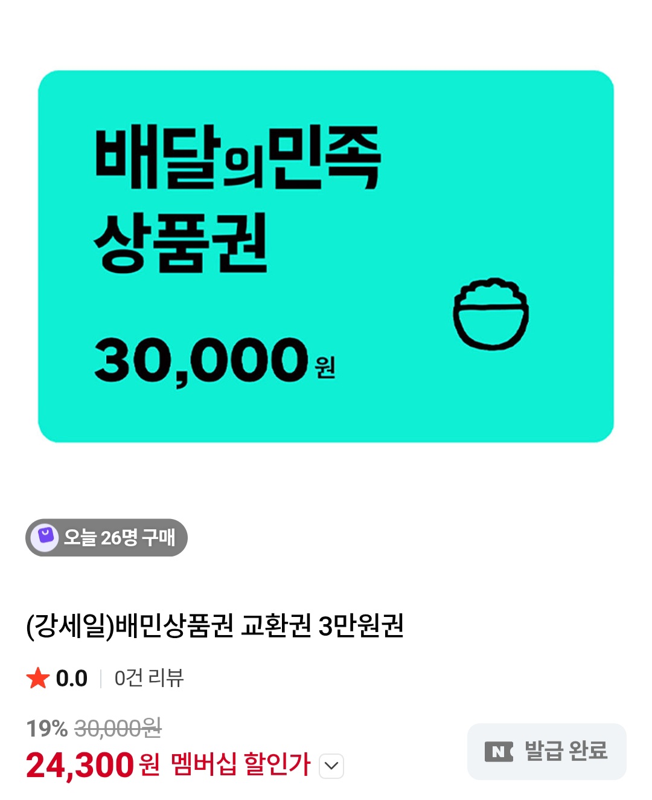The image size is (652, 800).
Task: Tap the purple shopping bag icon
Action: tap(45, 537)
